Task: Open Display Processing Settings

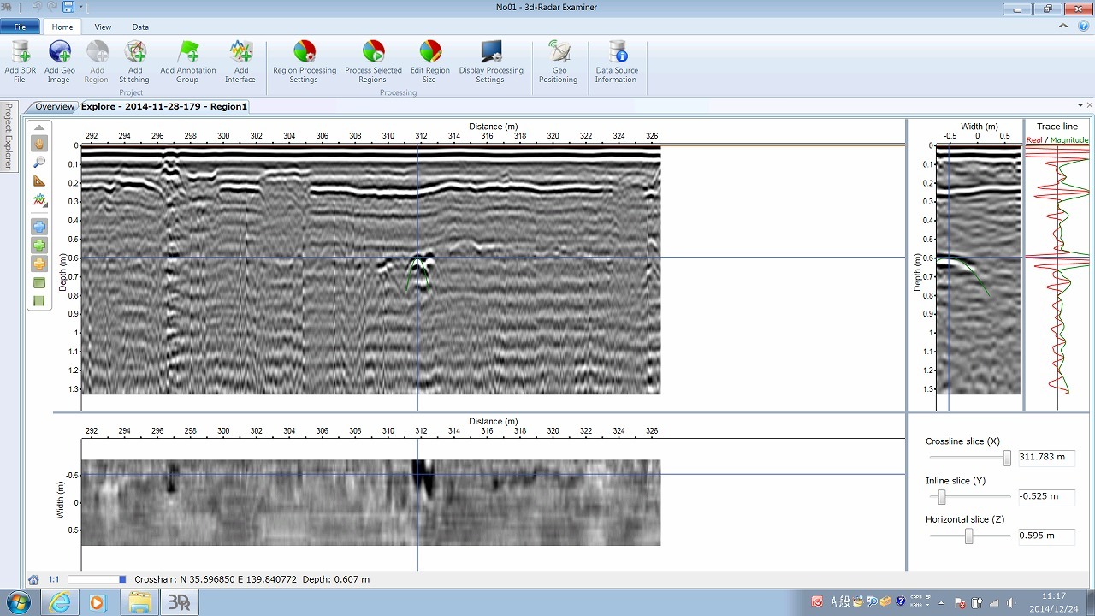Action: (490, 53)
